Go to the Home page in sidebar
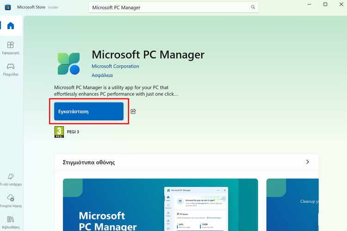347x231 pixels. click(10, 26)
